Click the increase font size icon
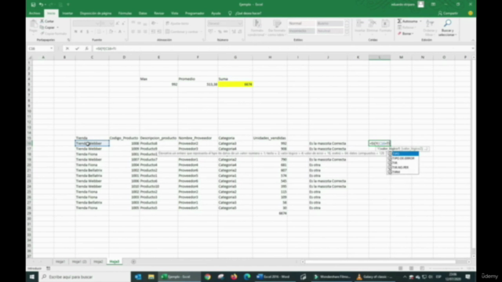Image resolution: width=502 pixels, height=282 pixels. (x=118, y=23)
